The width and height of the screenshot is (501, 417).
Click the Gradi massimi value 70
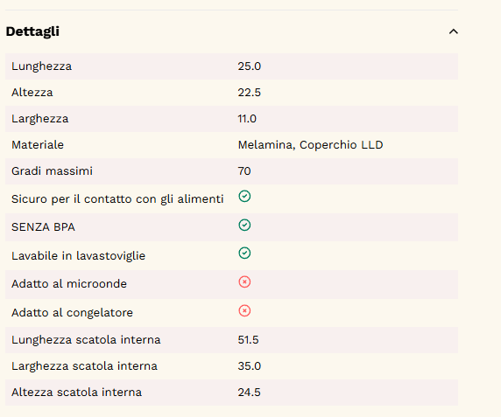[244, 171]
